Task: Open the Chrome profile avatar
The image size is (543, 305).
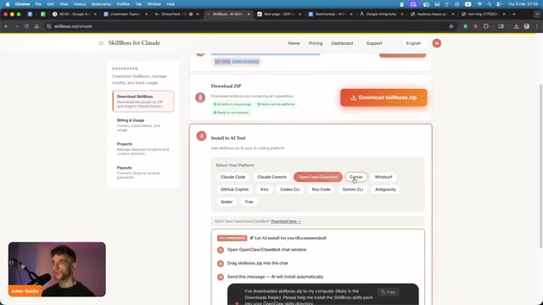Action: pyautogui.click(x=526, y=26)
